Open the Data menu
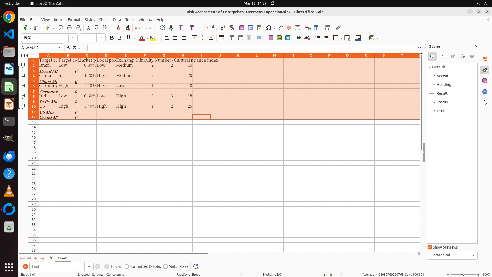Image resolution: width=492 pixels, height=277 pixels. (117, 20)
